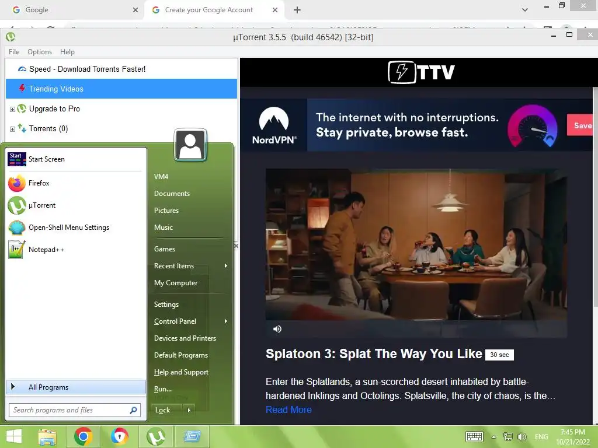Click the user account picture
Screen dimensions: 598x448
(190, 145)
